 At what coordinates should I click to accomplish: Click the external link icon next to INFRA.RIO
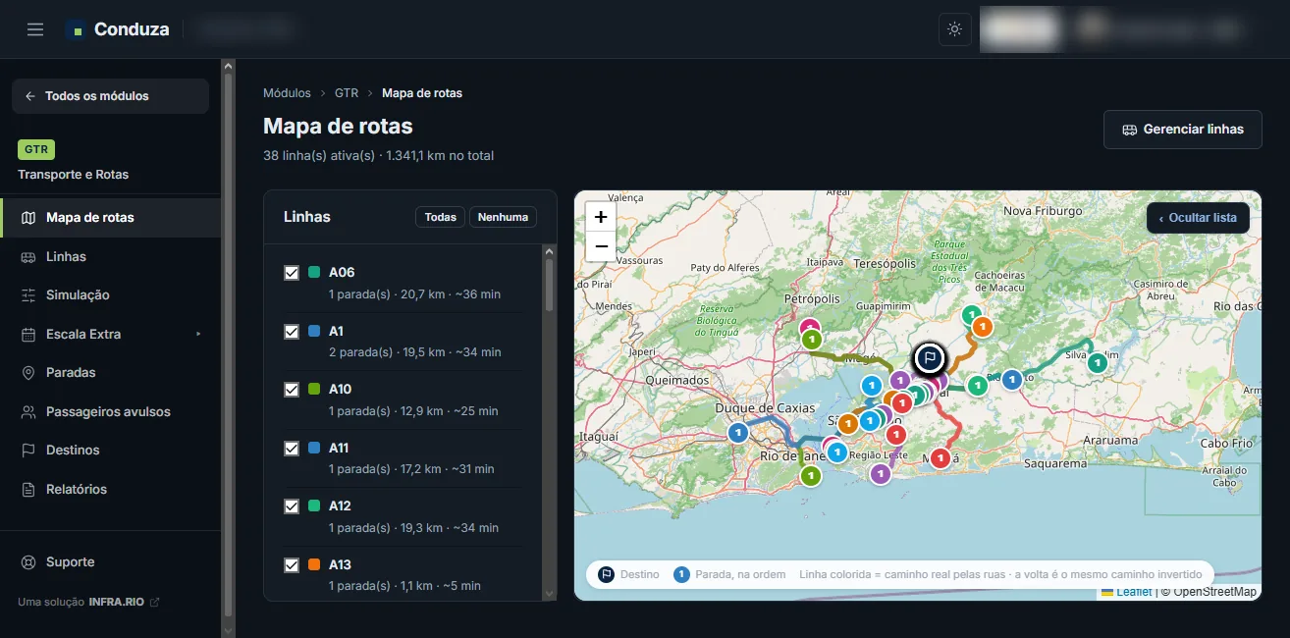pyautogui.click(x=154, y=602)
